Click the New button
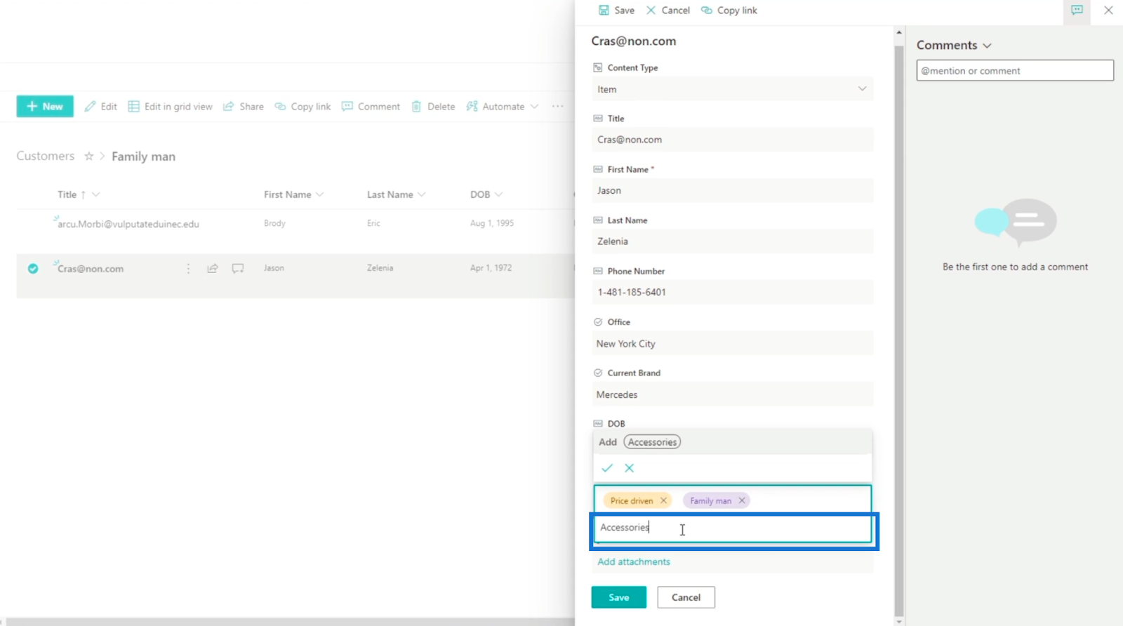This screenshot has height=626, width=1123. (x=45, y=107)
